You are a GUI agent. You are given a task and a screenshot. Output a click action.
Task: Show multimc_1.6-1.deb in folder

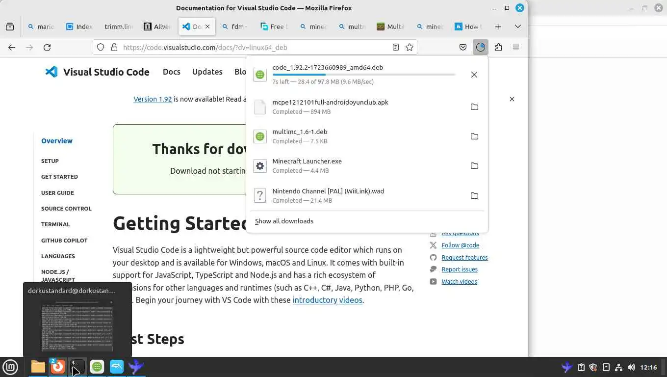(x=474, y=136)
